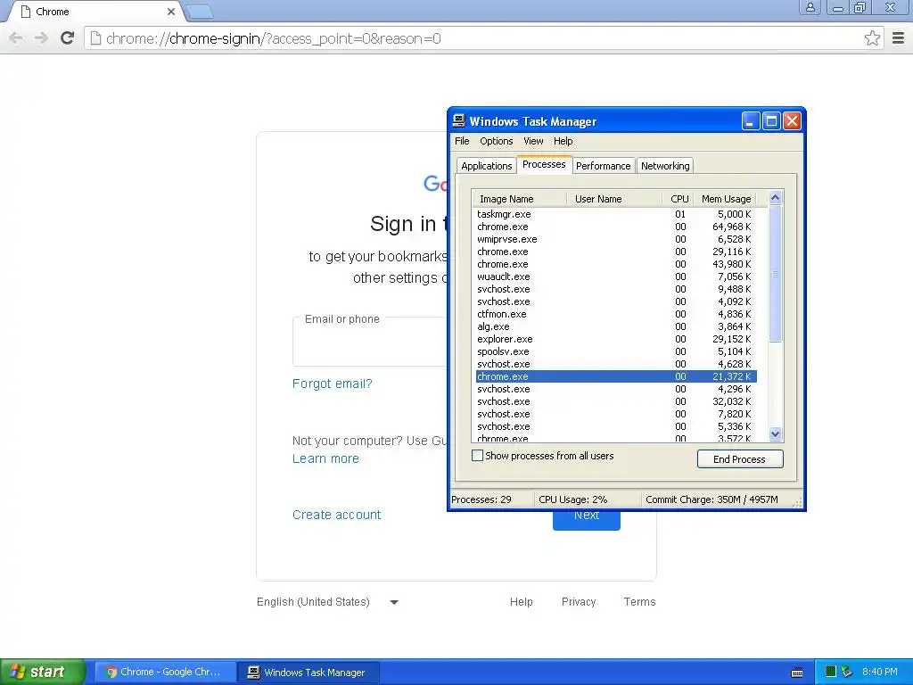The image size is (913, 685).
Task: Click the CPU Usage: 2% status entry
Action: click(573, 499)
